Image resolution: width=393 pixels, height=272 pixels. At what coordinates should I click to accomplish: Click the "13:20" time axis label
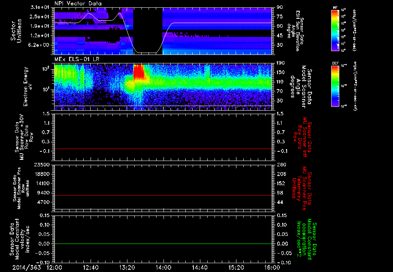pos(127,267)
